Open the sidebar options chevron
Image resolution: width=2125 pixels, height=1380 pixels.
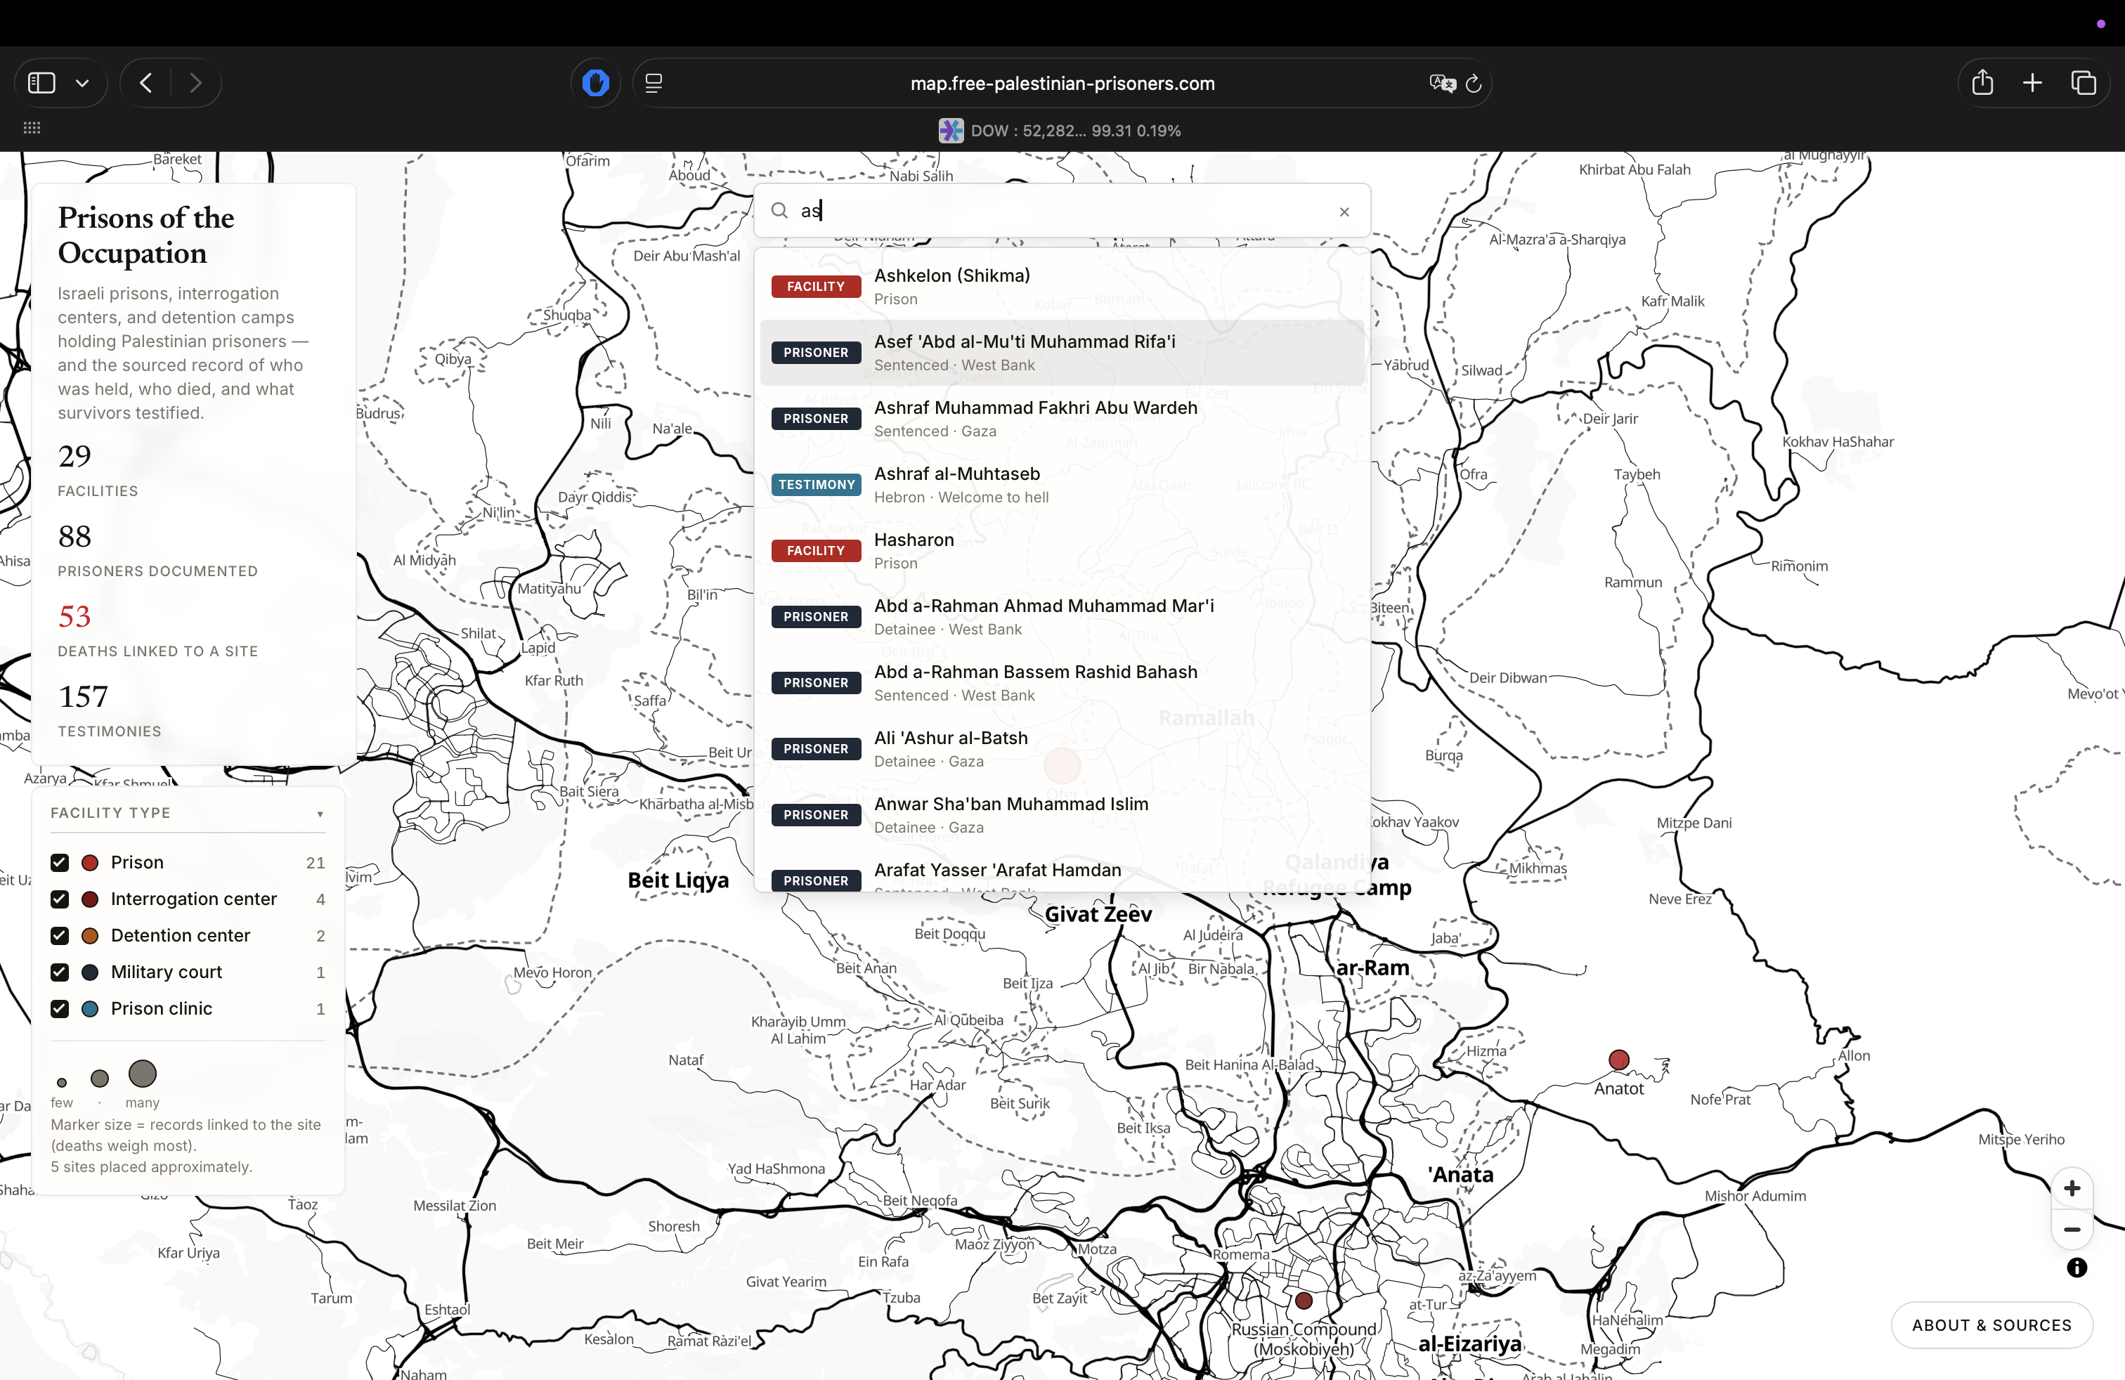tap(82, 83)
